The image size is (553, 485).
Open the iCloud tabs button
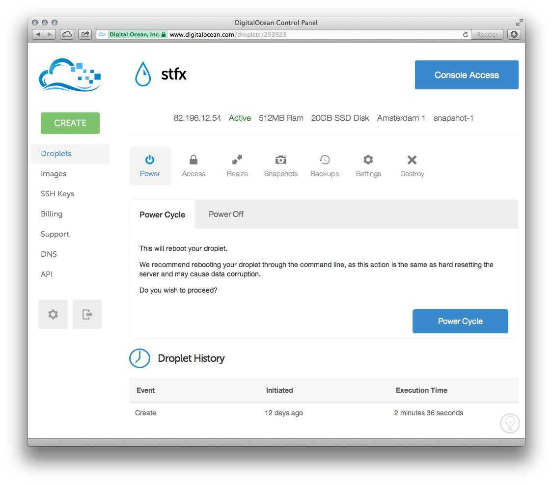pos(67,34)
